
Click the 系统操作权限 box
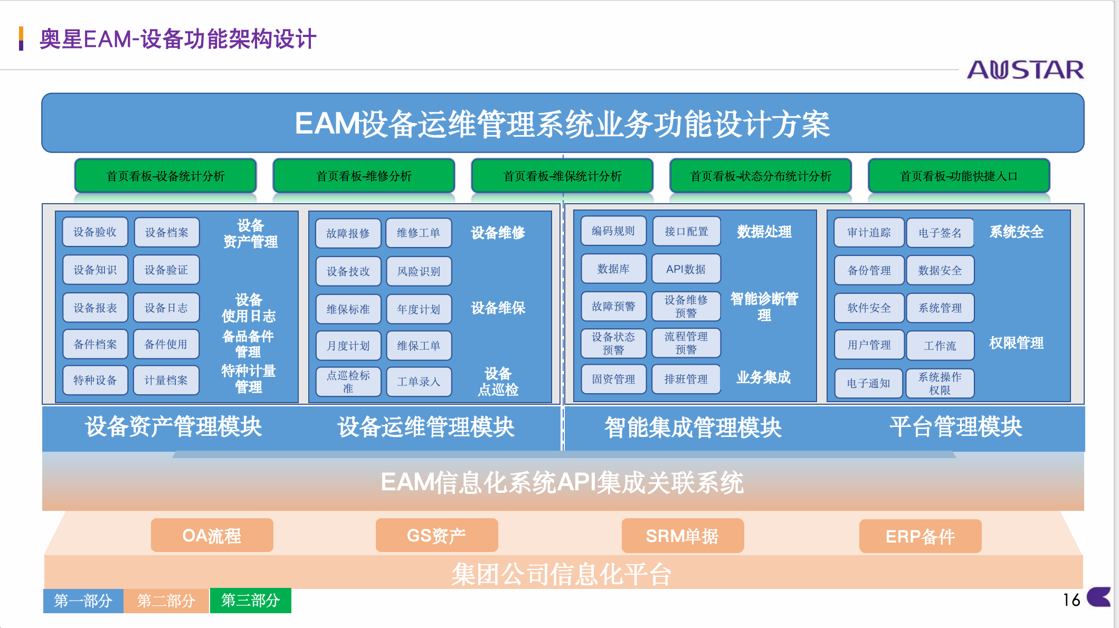[940, 383]
